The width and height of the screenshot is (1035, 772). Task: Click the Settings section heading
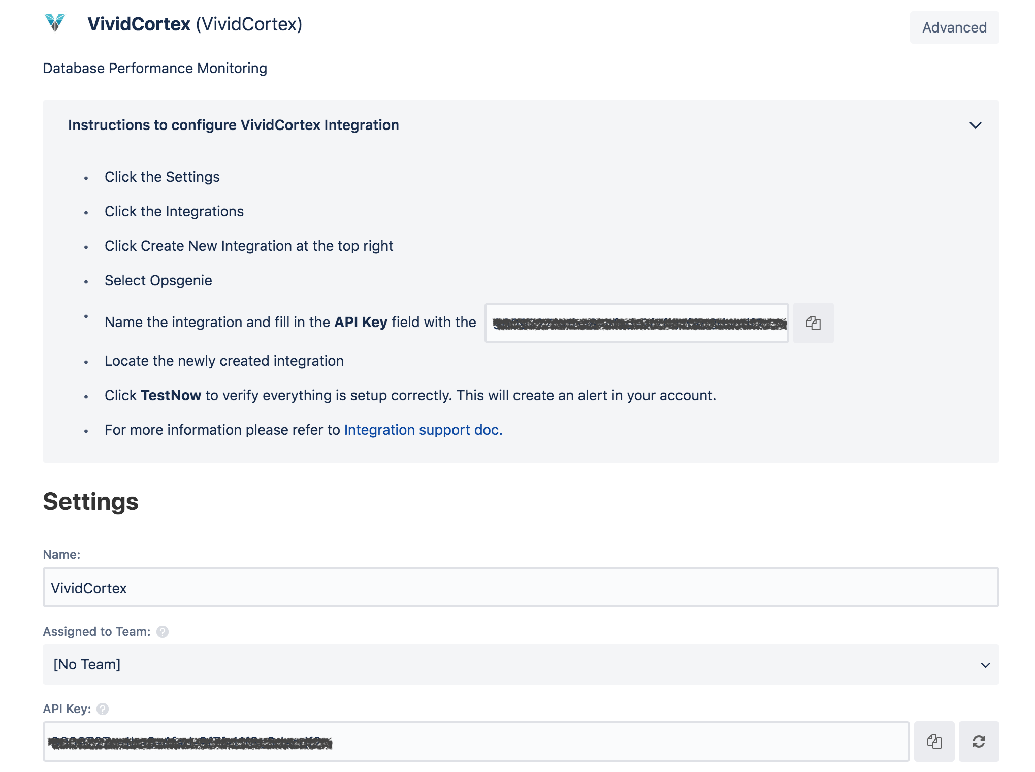pos(91,502)
